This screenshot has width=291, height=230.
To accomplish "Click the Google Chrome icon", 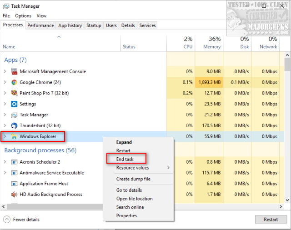I will pos(14,82).
